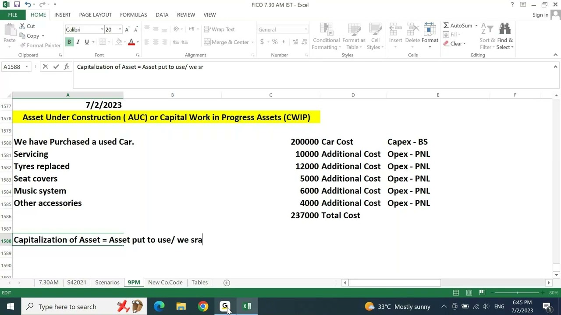Open File Explorer from the taskbar
561x315 pixels.
[x=181, y=307]
